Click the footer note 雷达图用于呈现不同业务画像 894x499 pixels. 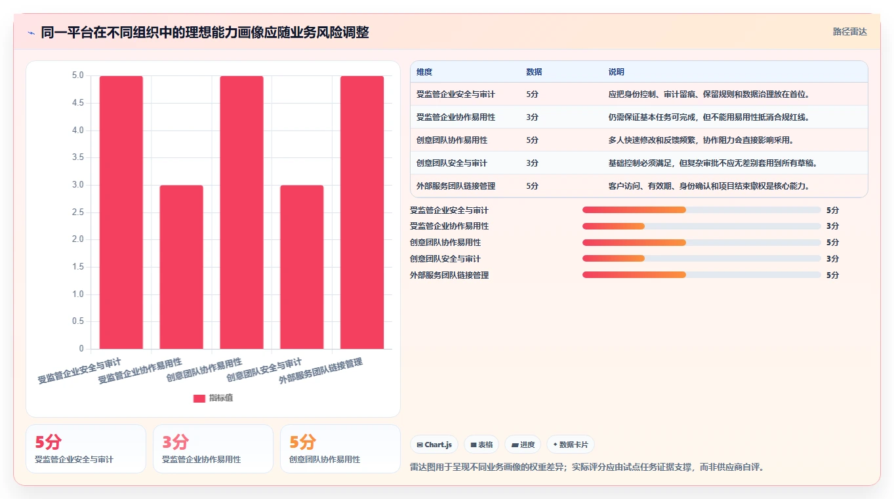click(587, 468)
